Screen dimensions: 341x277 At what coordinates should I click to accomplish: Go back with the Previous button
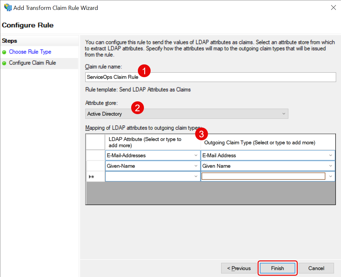pos(239,268)
